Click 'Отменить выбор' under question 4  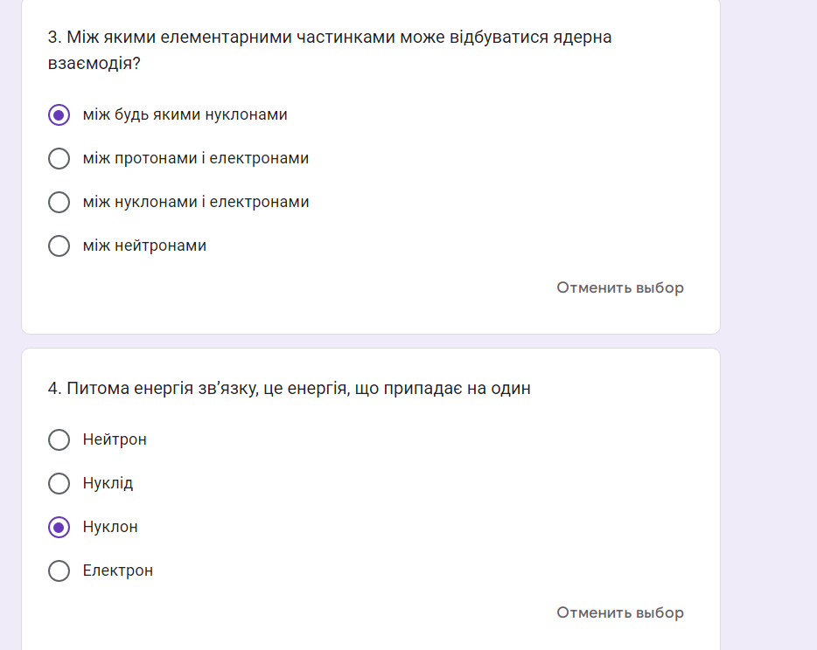(x=620, y=612)
